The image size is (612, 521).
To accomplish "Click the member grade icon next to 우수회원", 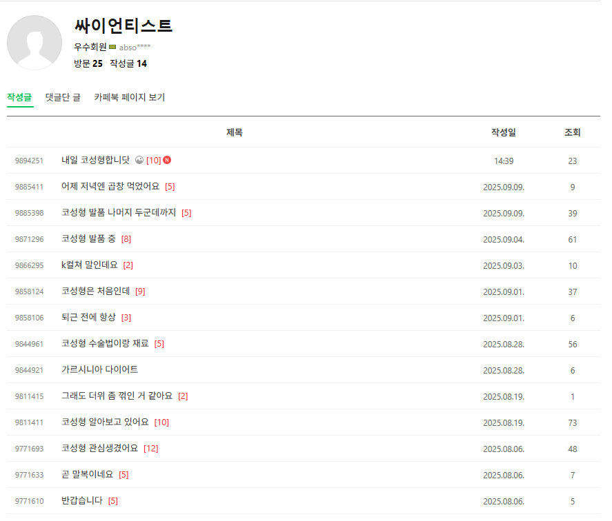I will 112,47.
